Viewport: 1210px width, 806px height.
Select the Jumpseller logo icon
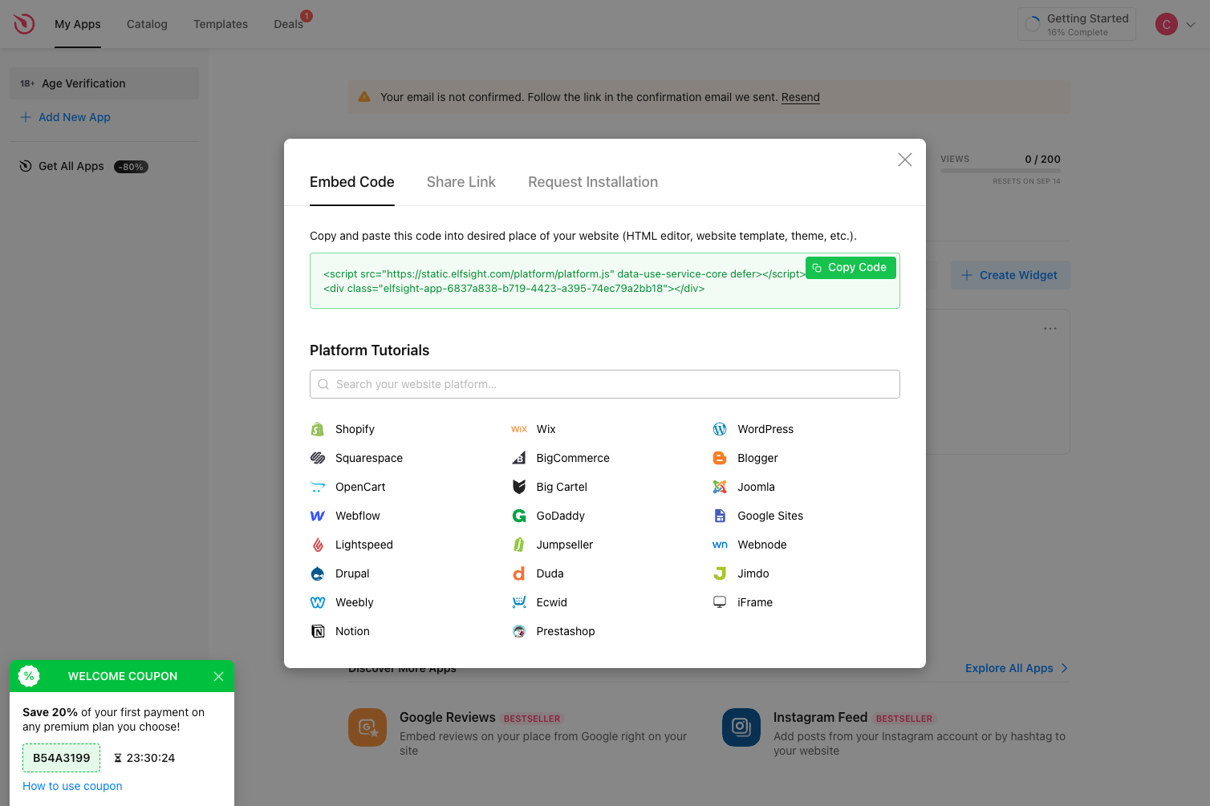pos(519,545)
